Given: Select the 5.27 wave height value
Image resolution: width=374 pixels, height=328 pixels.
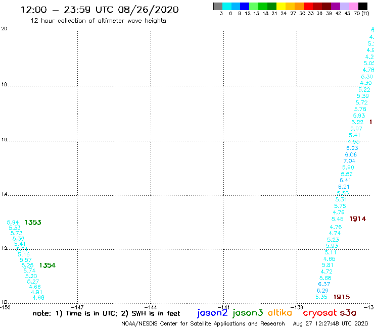Looking at the screenshot, I should (x=33, y=282).
